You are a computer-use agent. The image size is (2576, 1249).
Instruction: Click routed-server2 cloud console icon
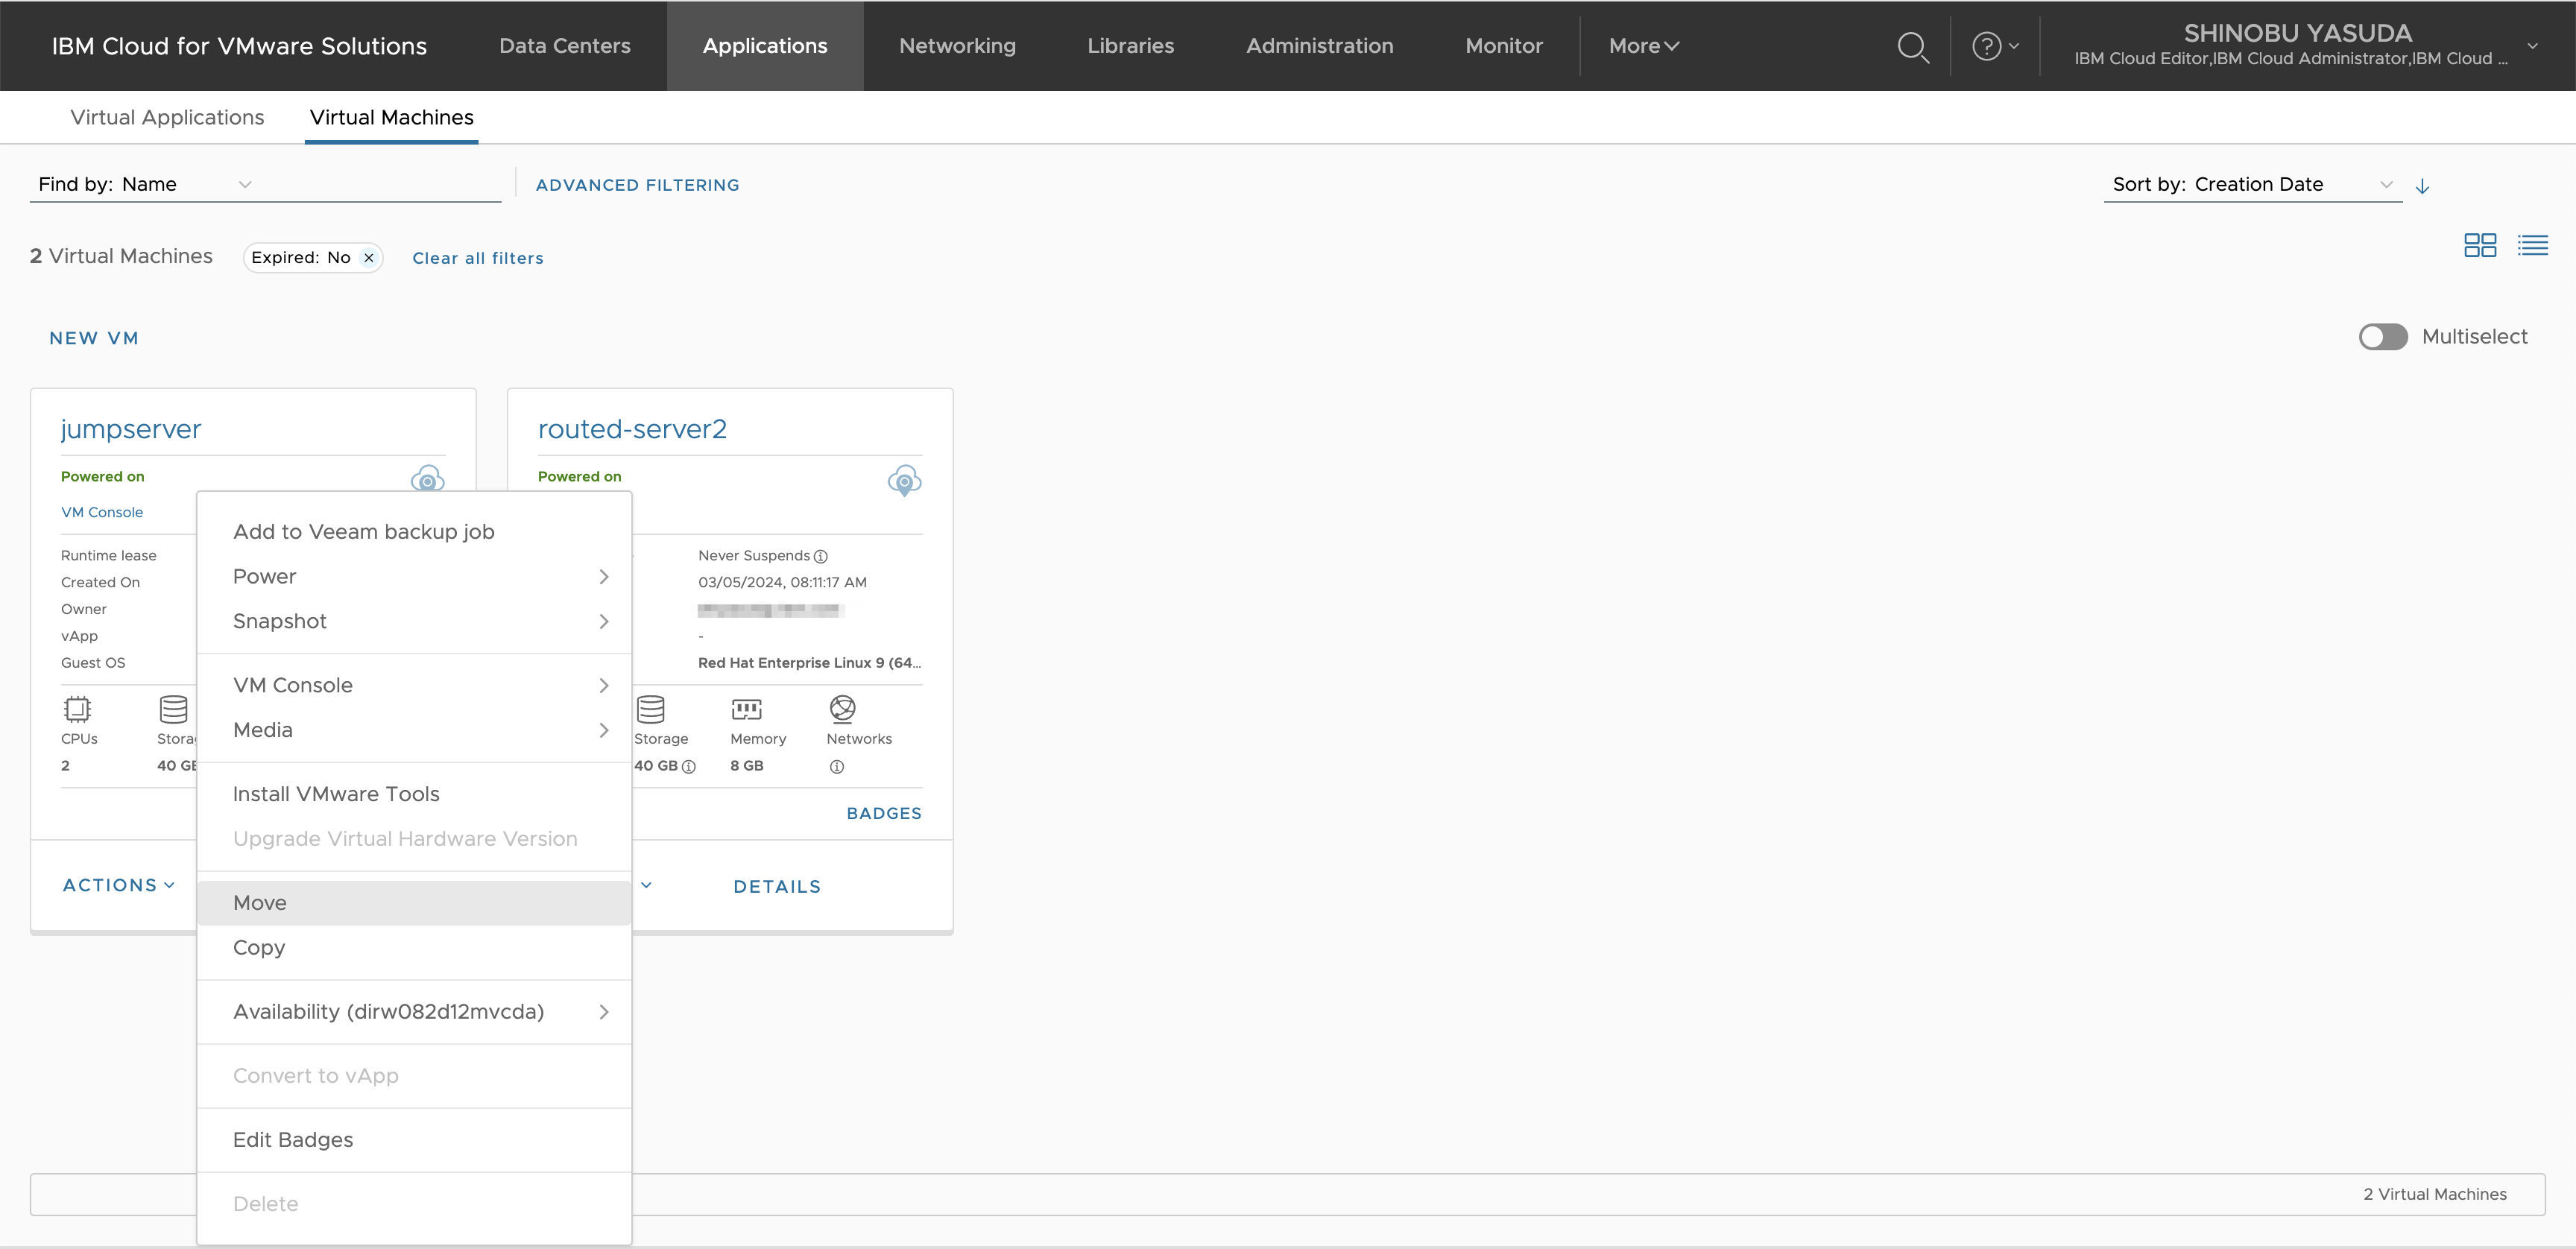pos(904,481)
